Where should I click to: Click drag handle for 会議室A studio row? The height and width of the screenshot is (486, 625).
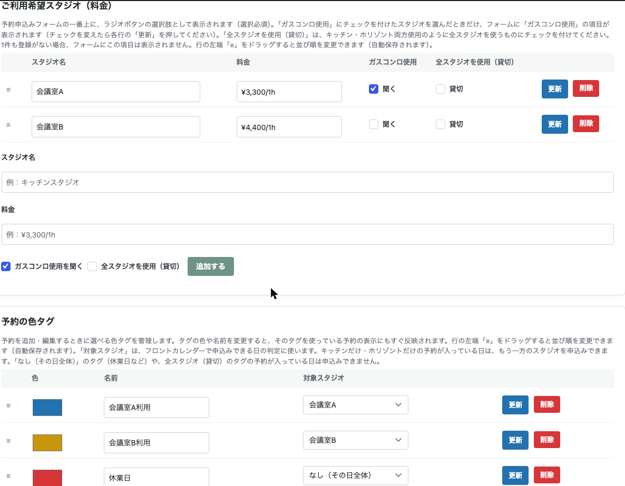click(8, 90)
